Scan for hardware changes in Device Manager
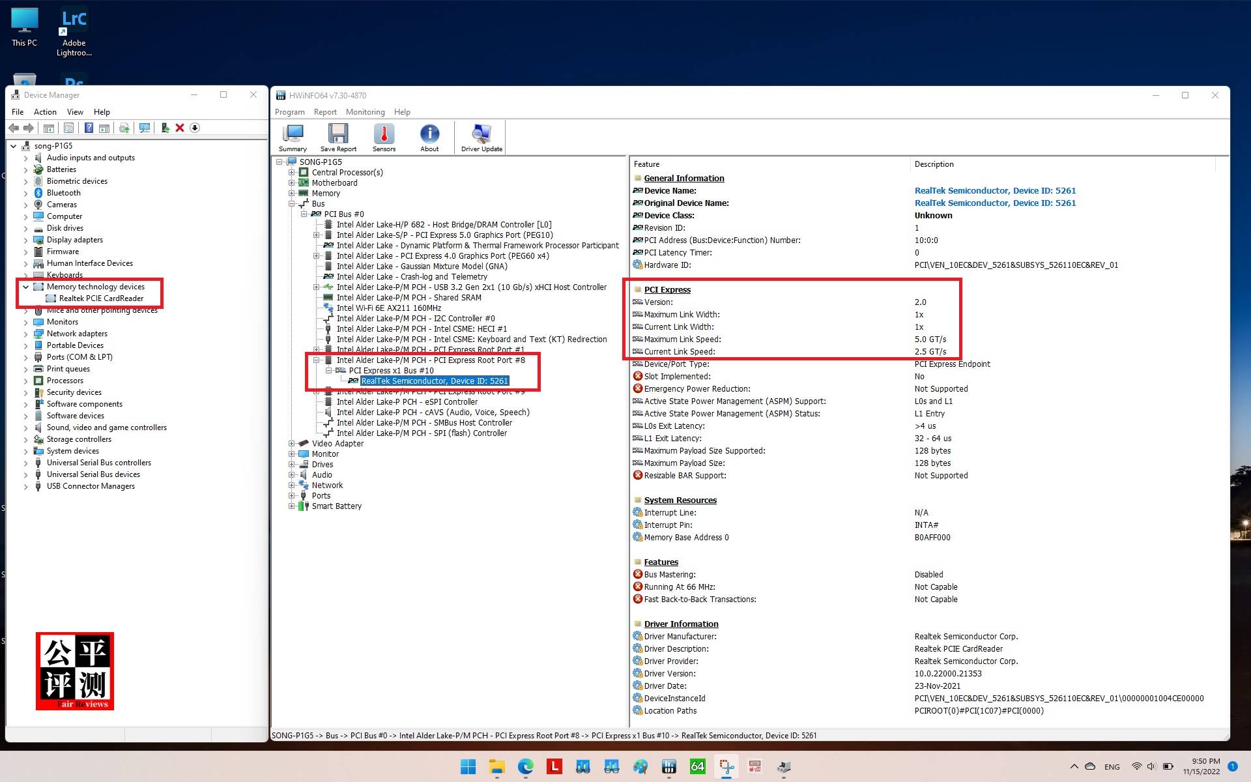Screen dimensions: 1251x782 (145, 128)
